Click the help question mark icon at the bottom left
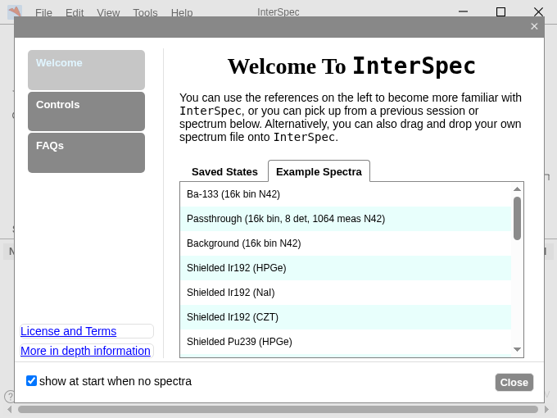The width and height of the screenshot is (557, 418). click(x=9, y=396)
